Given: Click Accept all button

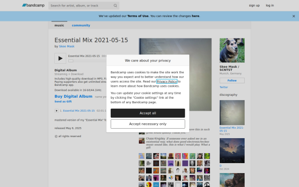Looking at the screenshot, I should click(148, 113).
